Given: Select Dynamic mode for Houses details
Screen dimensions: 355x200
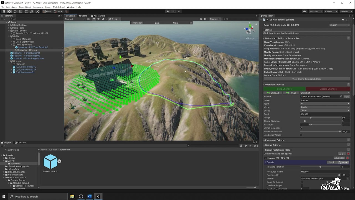Looking at the screenshot, I should point(343,162).
